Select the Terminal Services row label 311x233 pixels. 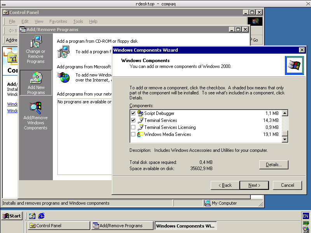coord(161,120)
